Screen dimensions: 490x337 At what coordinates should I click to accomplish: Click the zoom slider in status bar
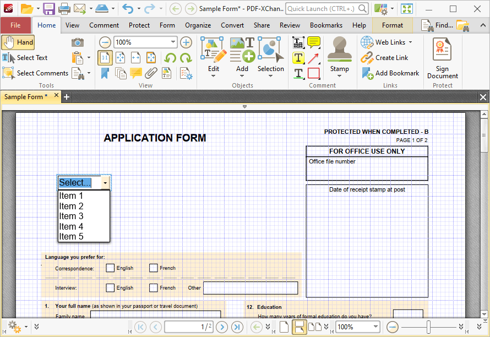point(429,327)
